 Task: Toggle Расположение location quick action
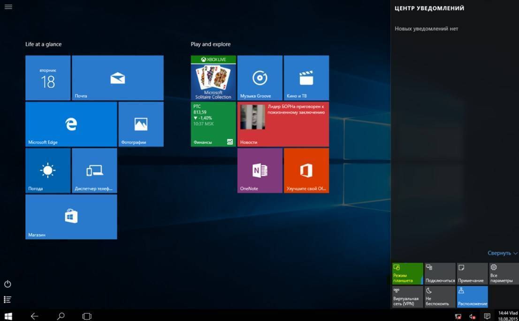pos(472,297)
